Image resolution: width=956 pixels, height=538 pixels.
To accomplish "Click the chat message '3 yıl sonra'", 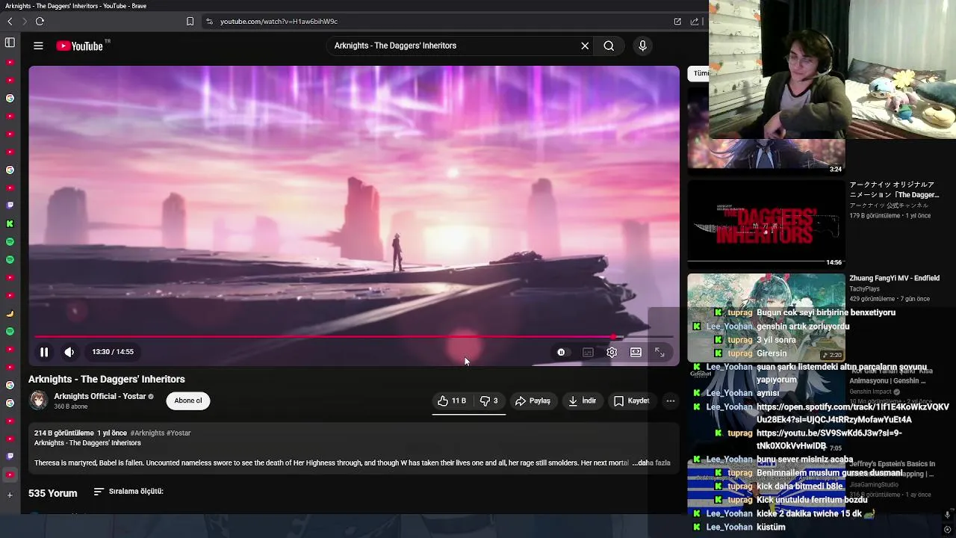I will [776, 340].
